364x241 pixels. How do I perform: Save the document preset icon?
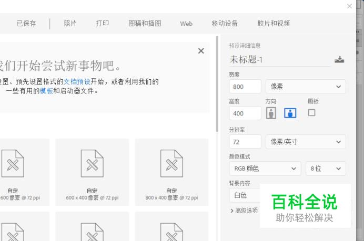pyautogui.click(x=339, y=59)
